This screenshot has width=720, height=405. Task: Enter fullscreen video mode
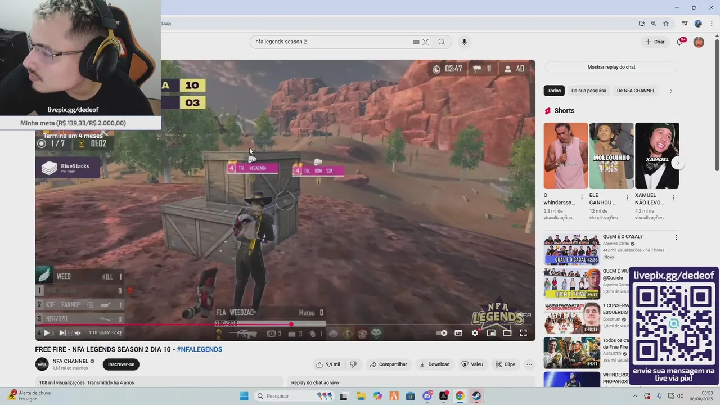[x=523, y=333]
